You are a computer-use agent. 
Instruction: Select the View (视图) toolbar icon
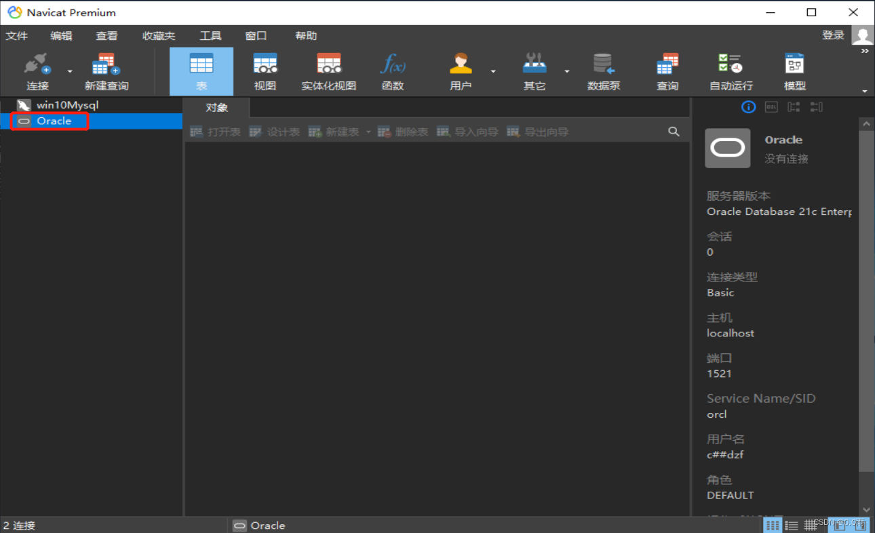[265, 71]
